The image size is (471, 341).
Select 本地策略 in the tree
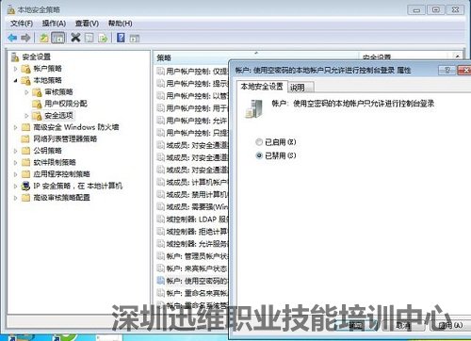[x=47, y=80]
